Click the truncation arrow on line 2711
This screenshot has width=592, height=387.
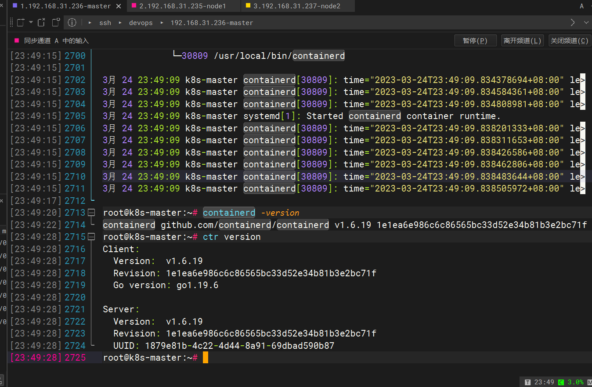tap(583, 188)
